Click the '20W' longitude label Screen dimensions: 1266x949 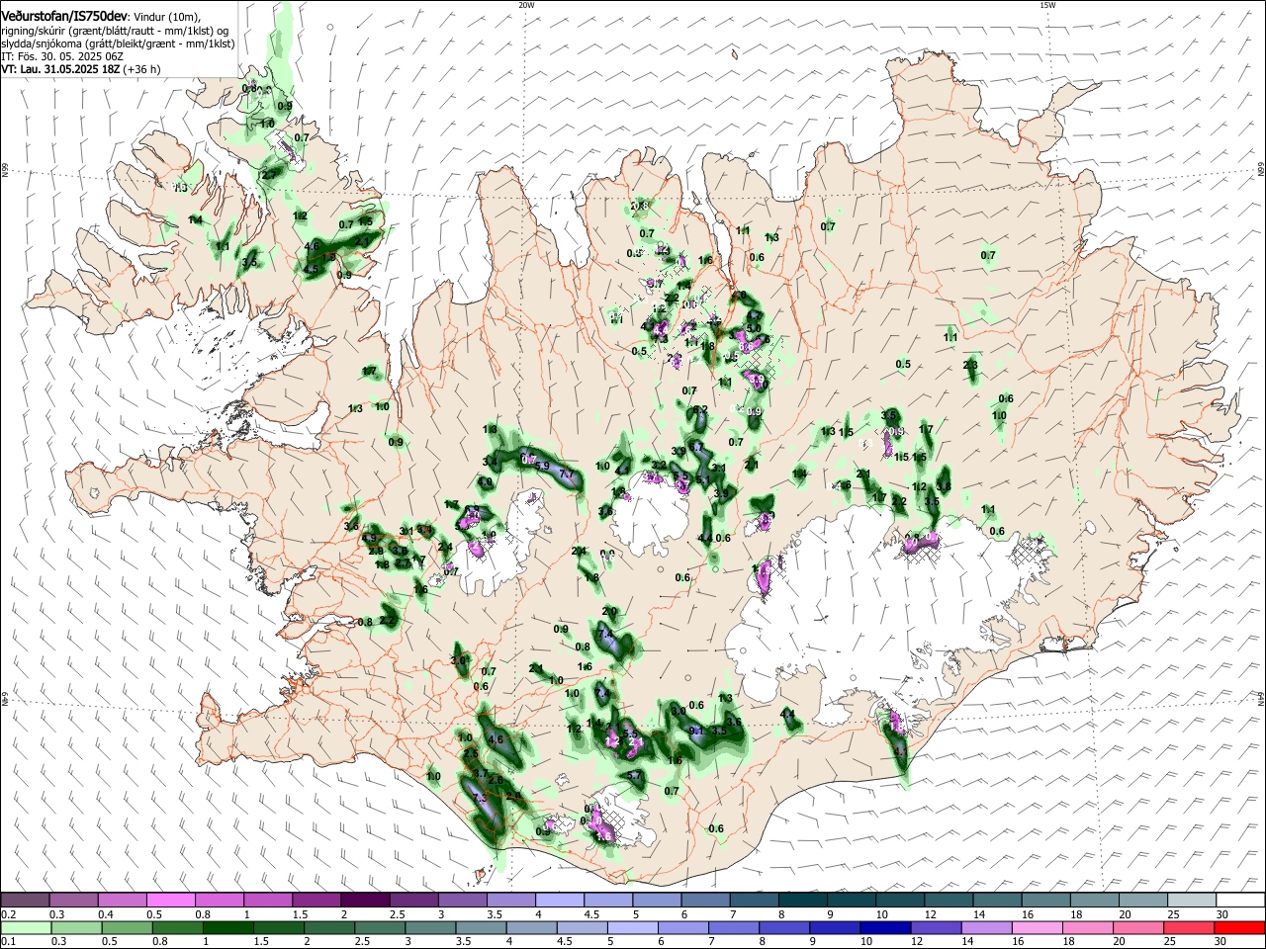coord(526,5)
